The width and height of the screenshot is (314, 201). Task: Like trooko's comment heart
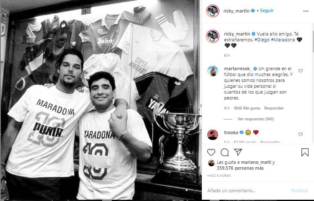click(x=300, y=134)
